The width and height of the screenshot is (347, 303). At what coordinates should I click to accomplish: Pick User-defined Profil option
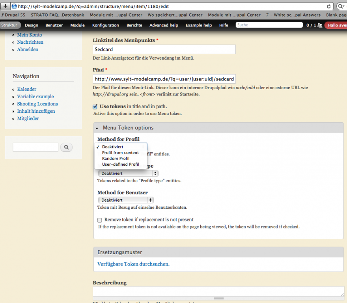[x=120, y=165]
